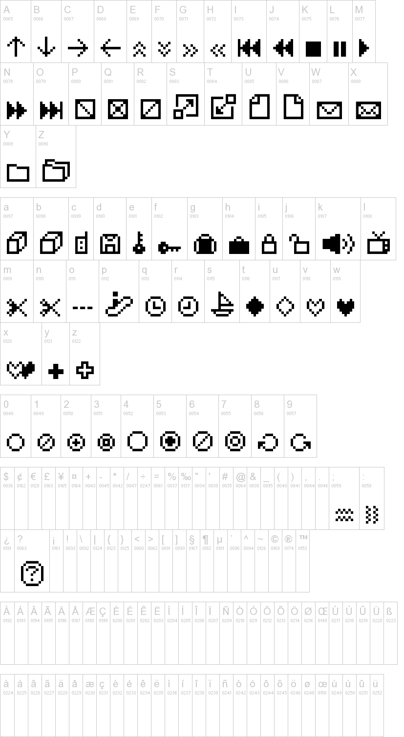The height and width of the screenshot is (737, 404).
Task: Click the sailboat glyph under letter s
Action: click(x=222, y=304)
